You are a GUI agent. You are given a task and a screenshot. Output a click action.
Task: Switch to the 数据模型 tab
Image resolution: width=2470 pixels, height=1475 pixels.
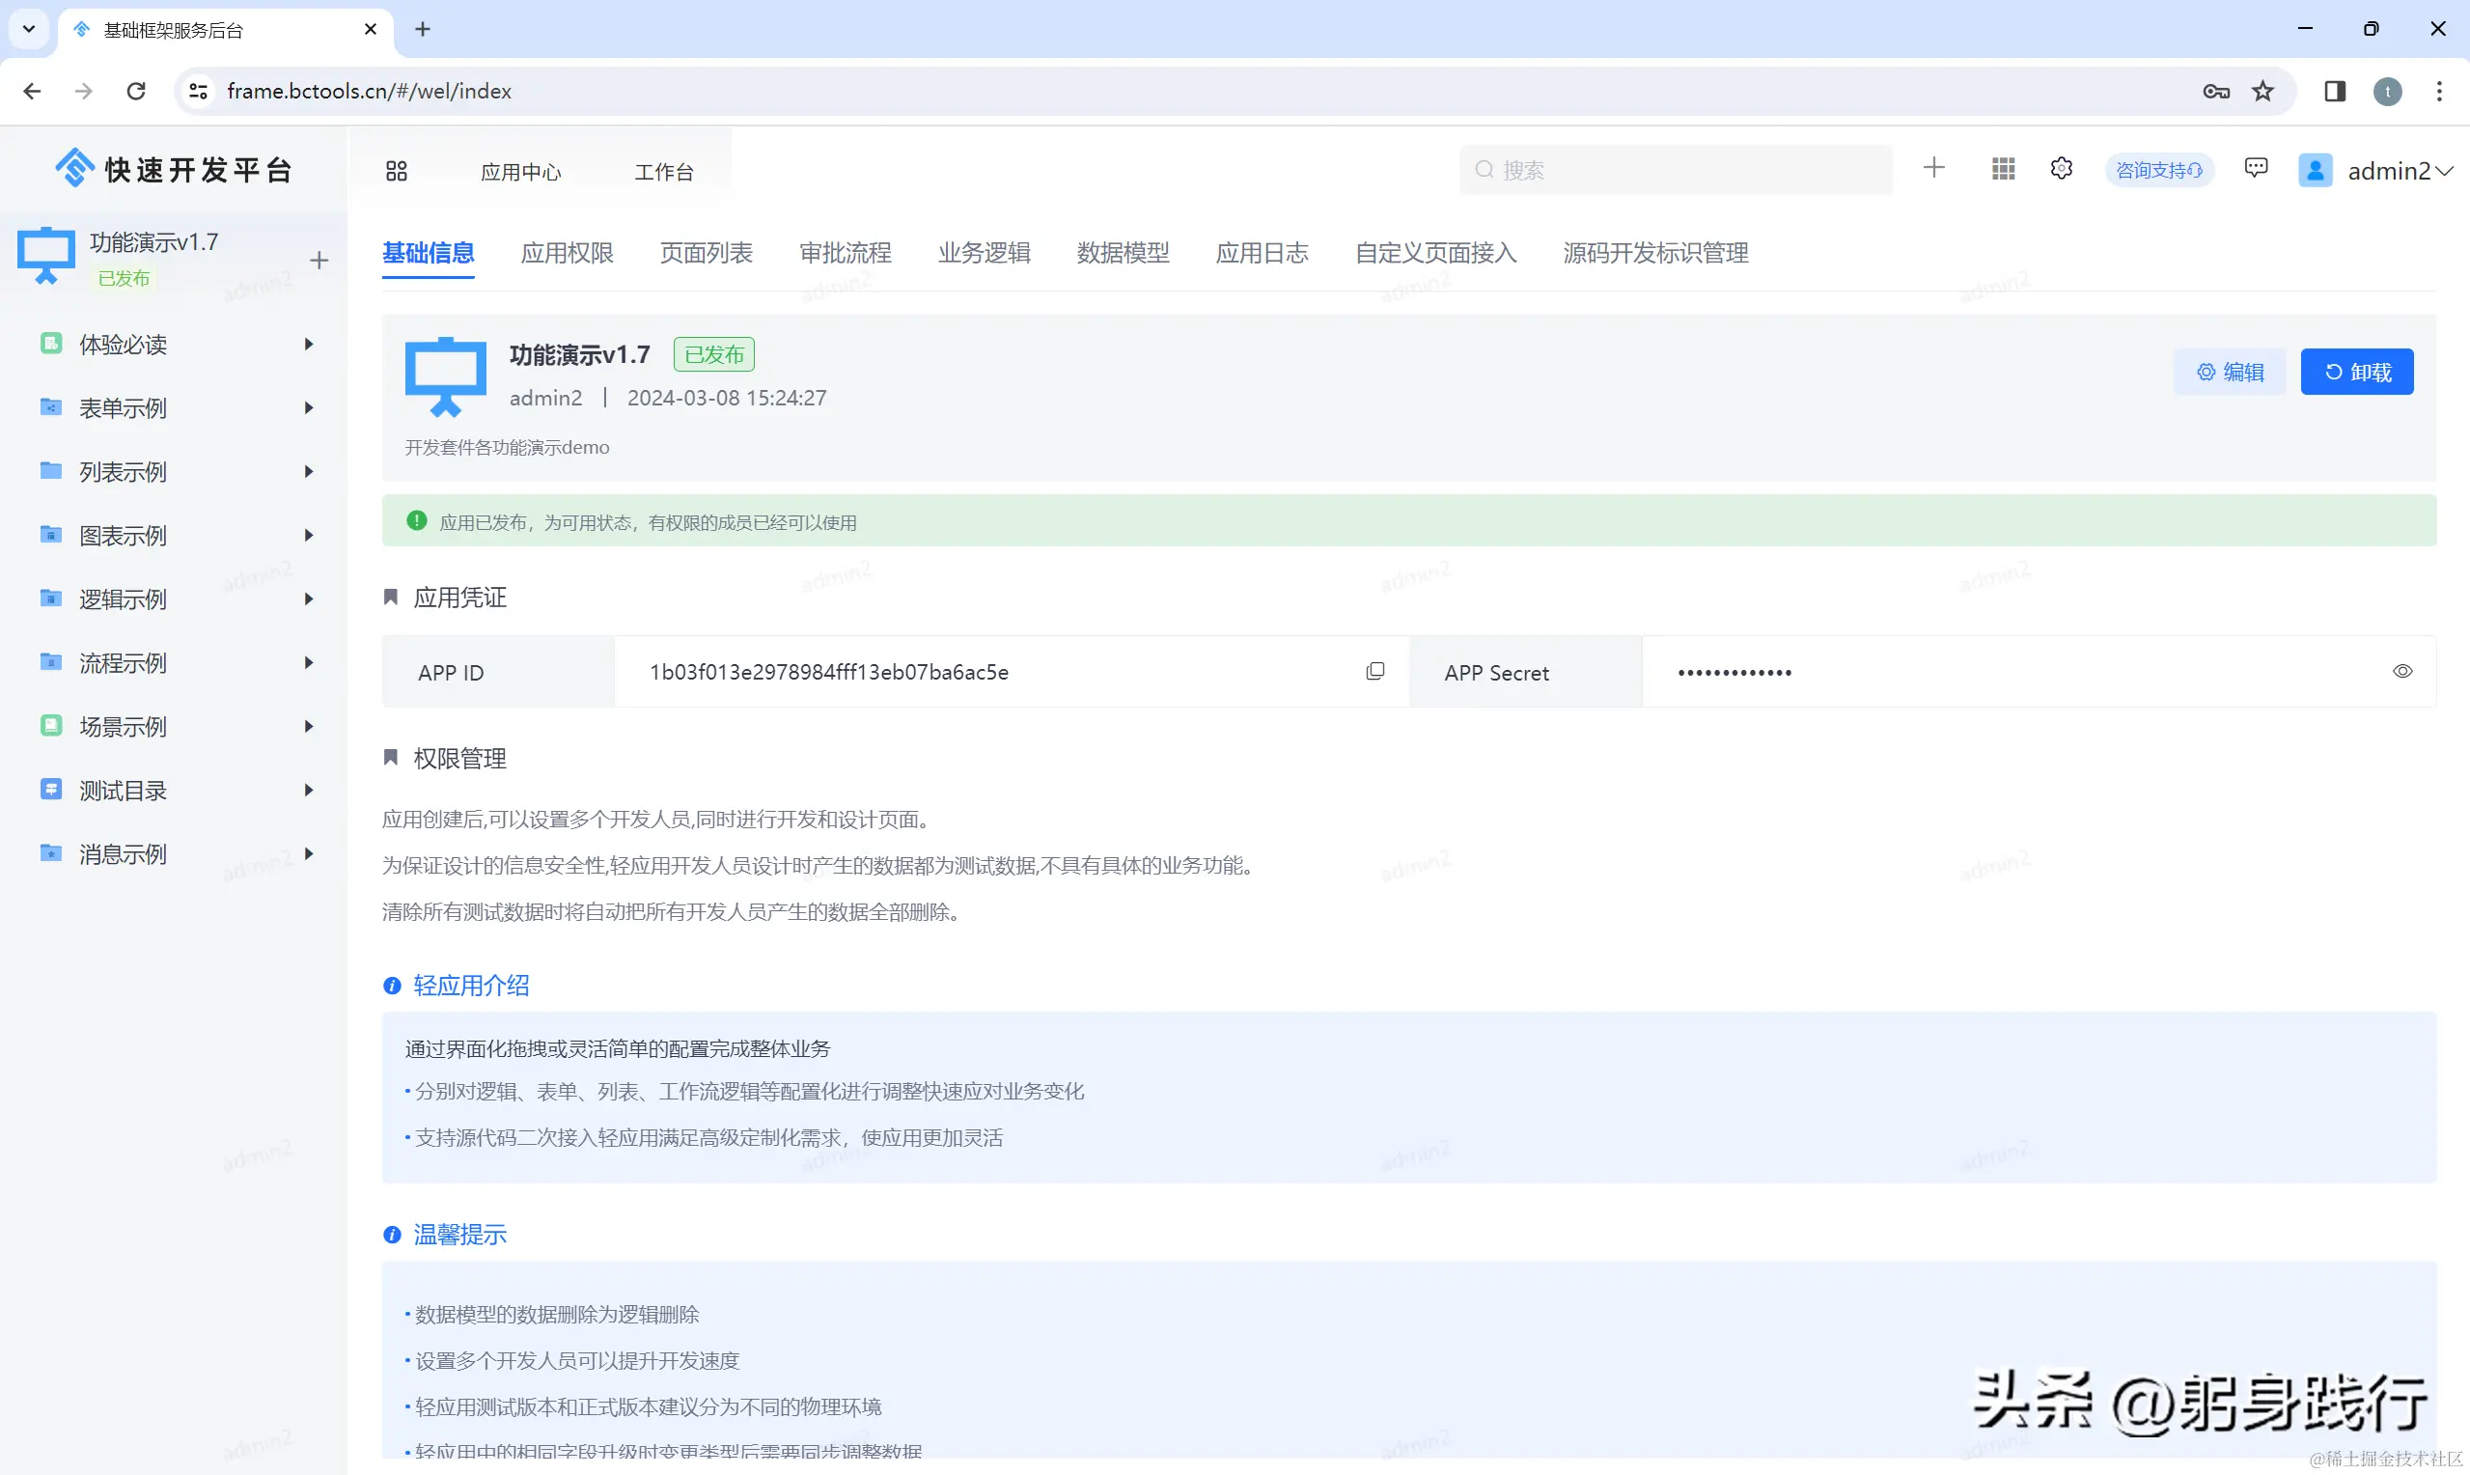(x=1123, y=253)
